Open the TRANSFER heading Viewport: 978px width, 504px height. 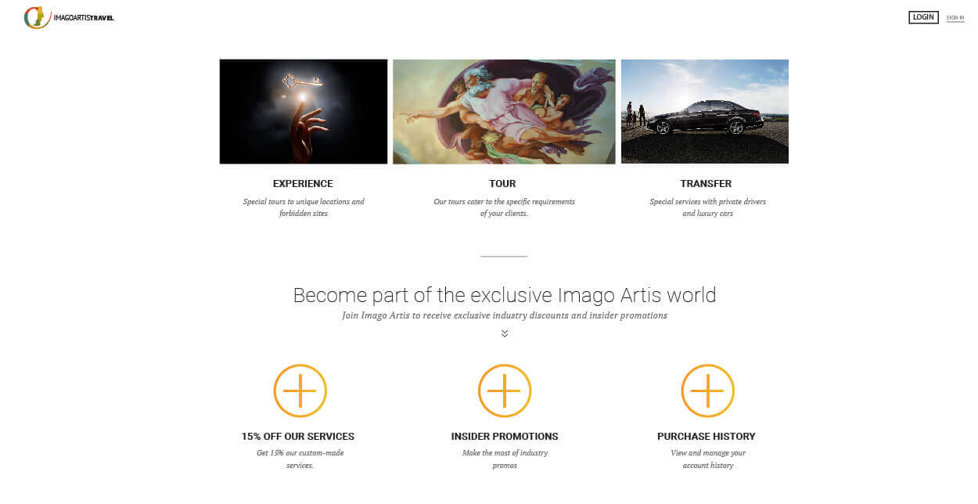coord(707,184)
